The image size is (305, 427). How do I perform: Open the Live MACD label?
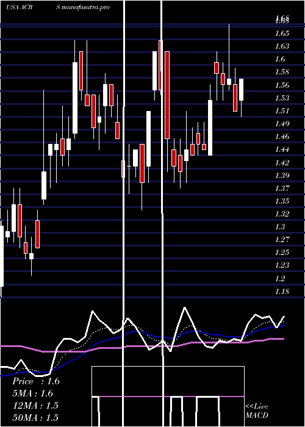(257, 411)
